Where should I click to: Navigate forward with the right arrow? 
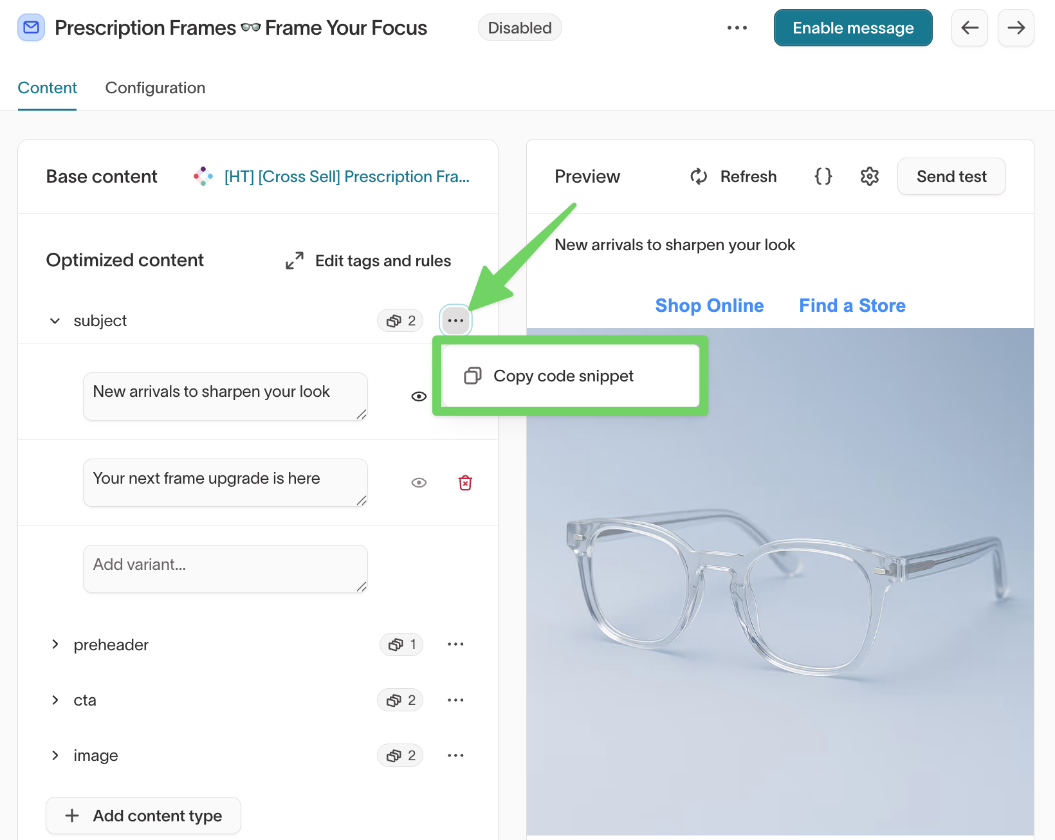[x=1016, y=28]
